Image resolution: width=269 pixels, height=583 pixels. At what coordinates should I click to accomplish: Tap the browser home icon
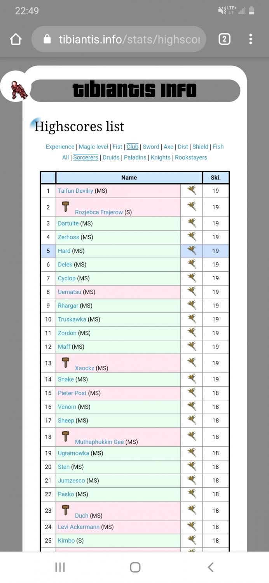pos(16,39)
